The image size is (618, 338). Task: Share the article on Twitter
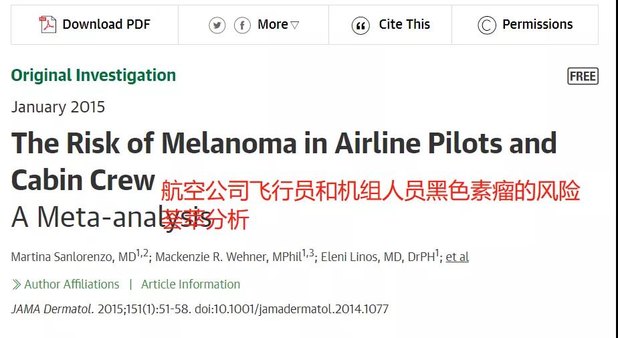click(x=217, y=25)
